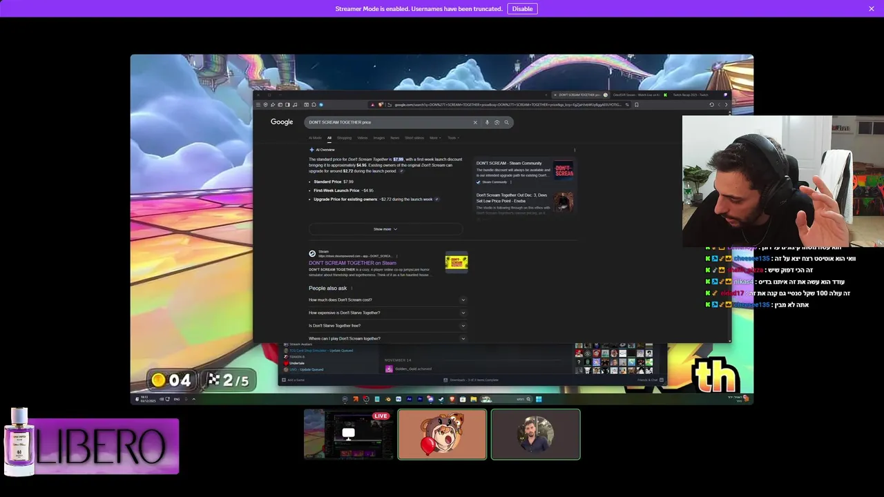
Task: Open Photoshop from the shared taskbar
Action: click(x=398, y=399)
